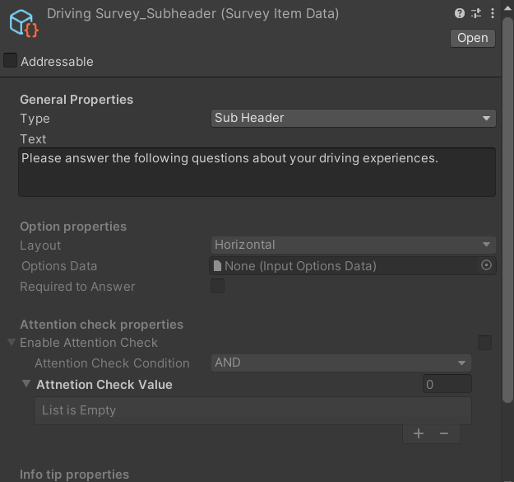
Task: Click the Attnetion Check Value label
Action: (104, 385)
